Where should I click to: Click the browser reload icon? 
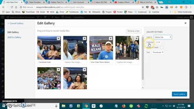12,7
